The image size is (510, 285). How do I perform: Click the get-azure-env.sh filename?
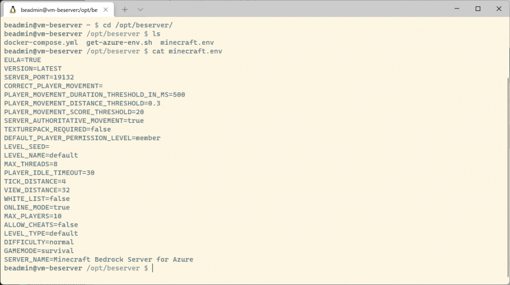point(119,43)
